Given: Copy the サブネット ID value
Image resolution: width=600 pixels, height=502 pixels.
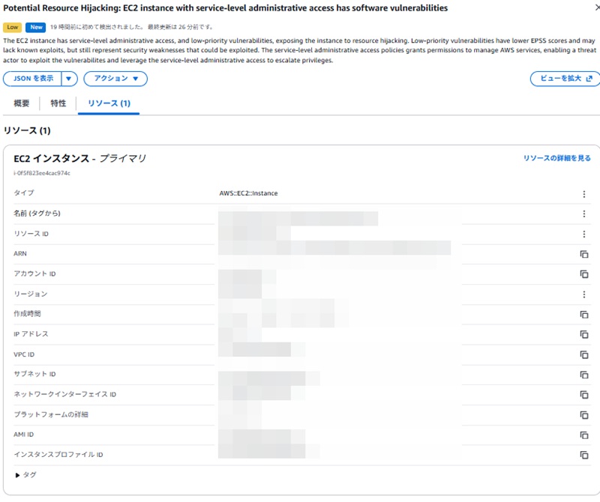Looking at the screenshot, I should point(583,375).
